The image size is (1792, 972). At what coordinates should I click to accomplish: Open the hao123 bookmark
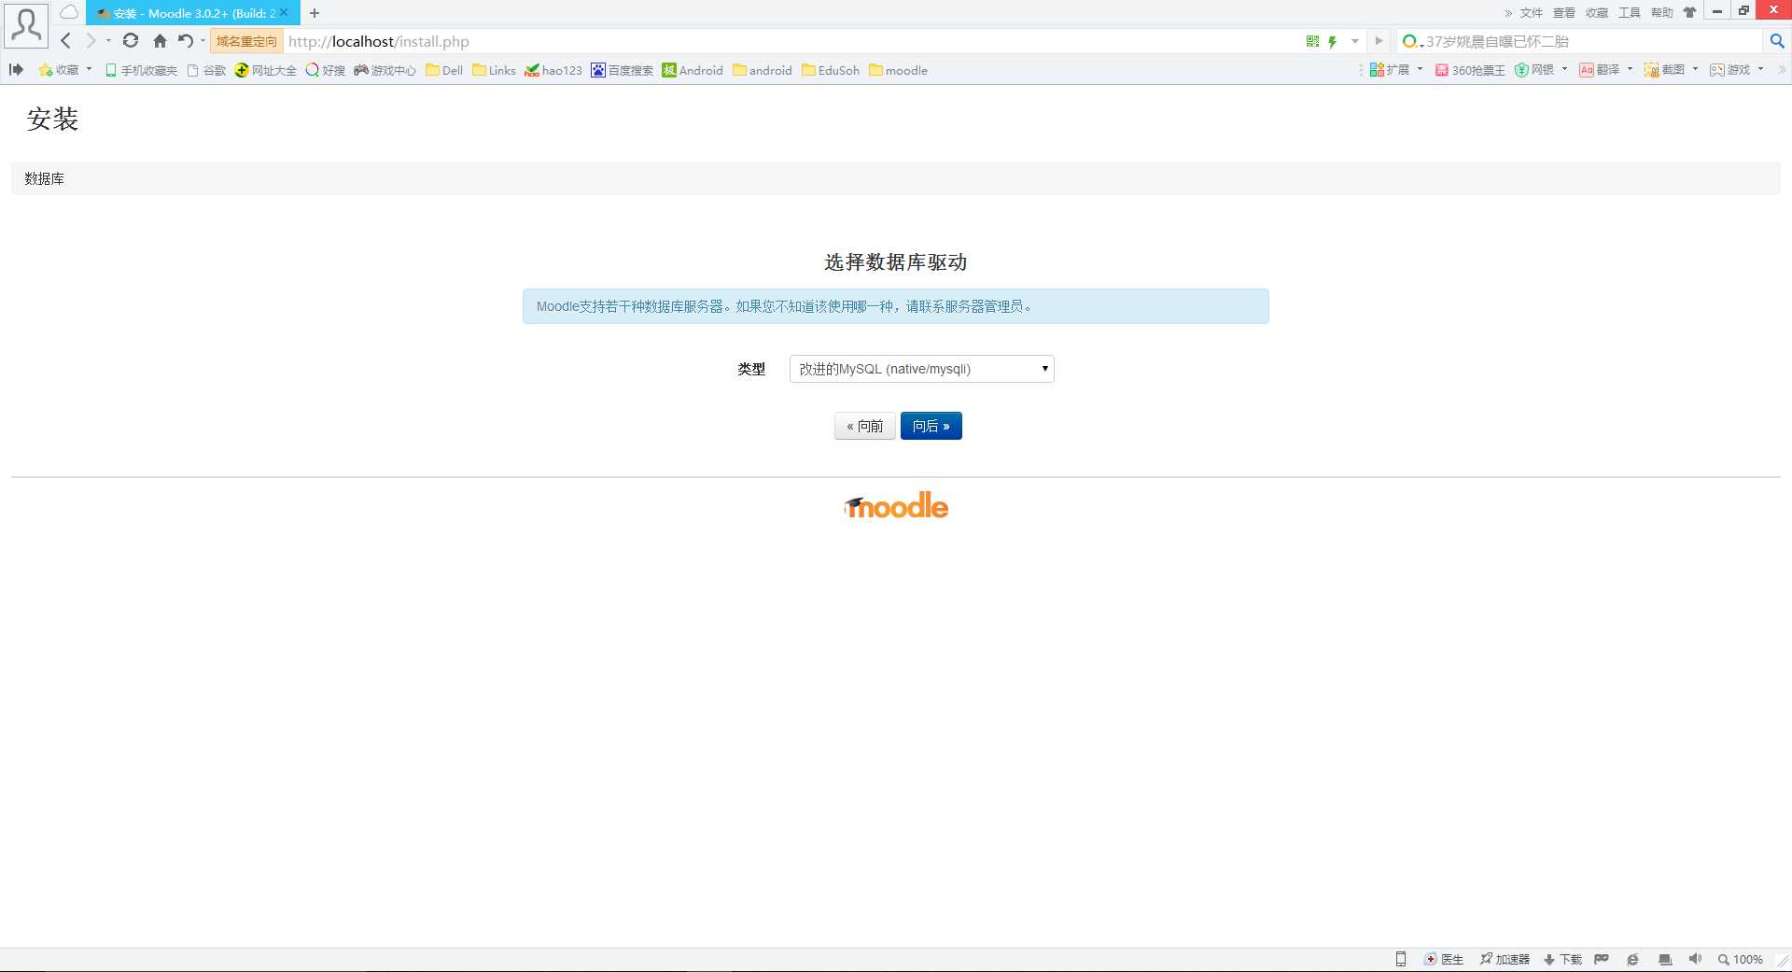[x=553, y=70]
